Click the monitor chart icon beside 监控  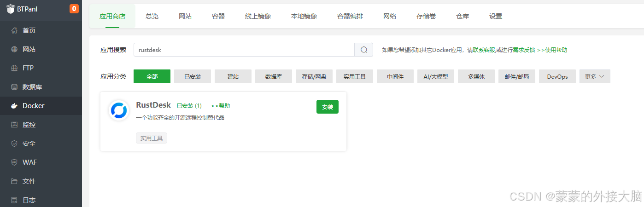coord(14,125)
